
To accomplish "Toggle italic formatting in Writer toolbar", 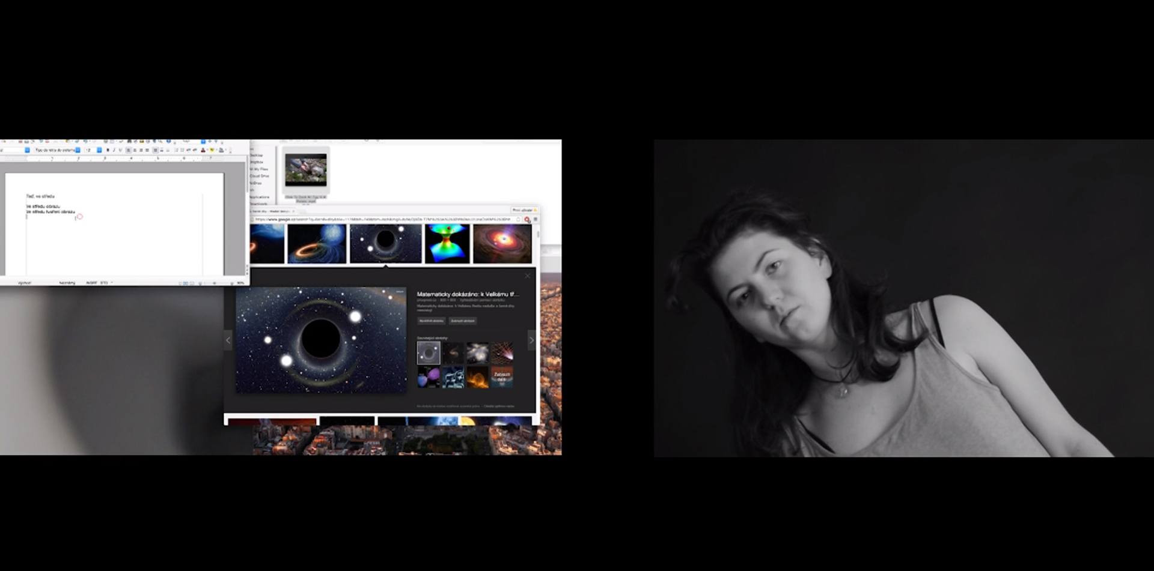I will [114, 150].
